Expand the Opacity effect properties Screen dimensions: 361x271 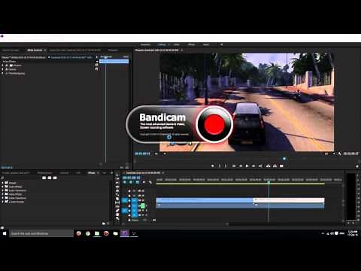[x=3, y=69]
